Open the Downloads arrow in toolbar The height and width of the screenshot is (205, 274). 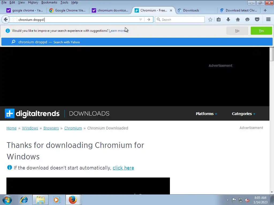pos(228,19)
